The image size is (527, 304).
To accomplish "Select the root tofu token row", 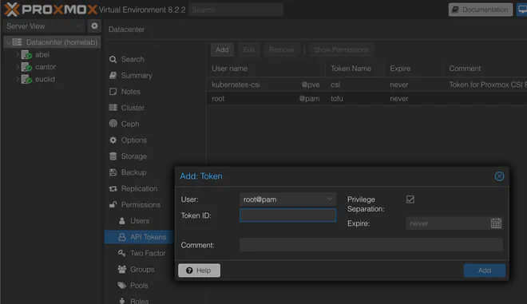I will click(x=367, y=98).
